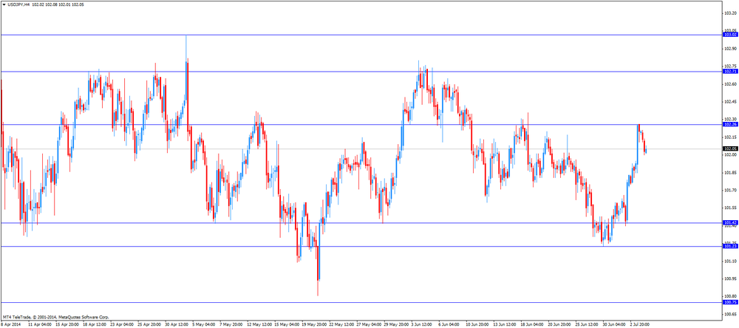Image resolution: width=739 pixels, height=328 pixels.
Task: Click the 12 May 12:00 time label
Action: [259, 325]
